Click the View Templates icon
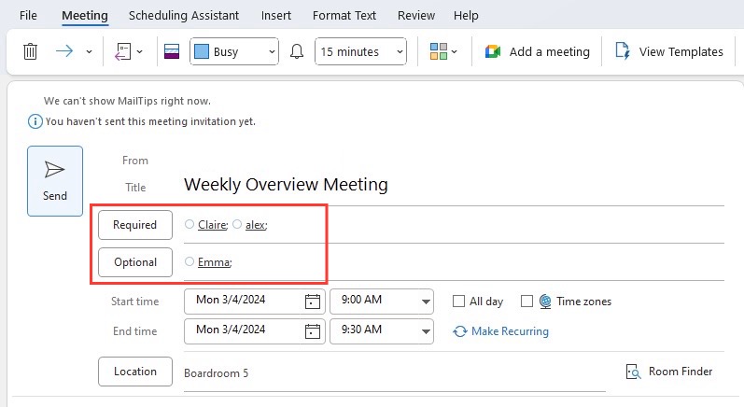The image size is (744, 407). pyautogui.click(x=623, y=51)
